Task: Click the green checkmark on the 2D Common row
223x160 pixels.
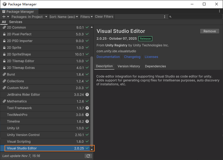Action: (x=87, y=27)
